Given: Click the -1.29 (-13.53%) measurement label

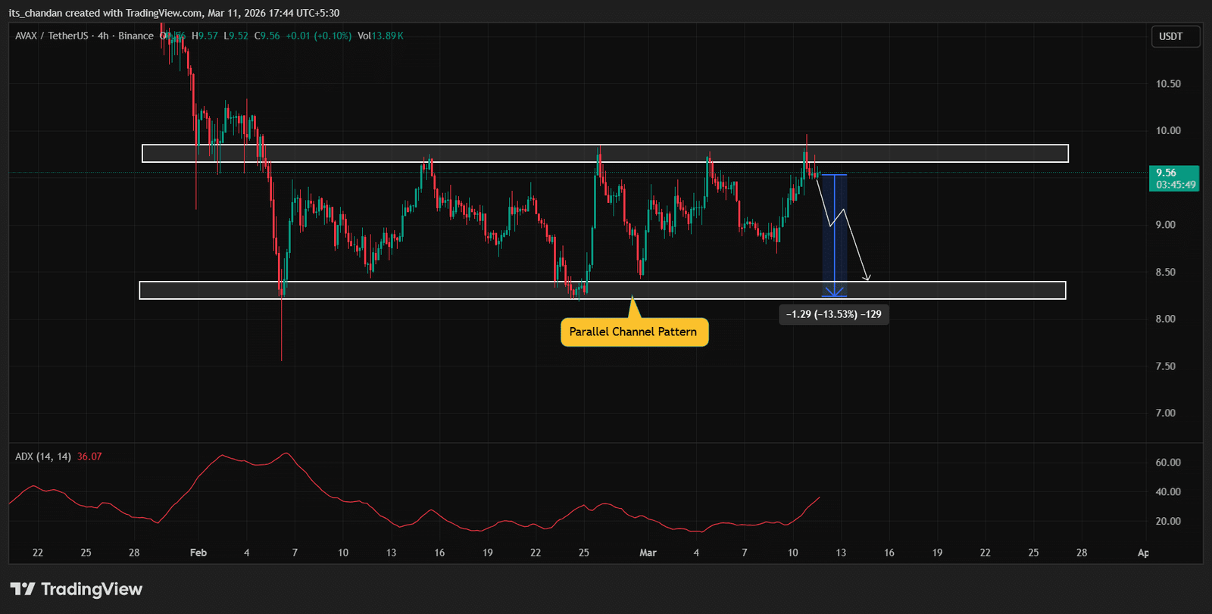Looking at the screenshot, I should 833,314.
